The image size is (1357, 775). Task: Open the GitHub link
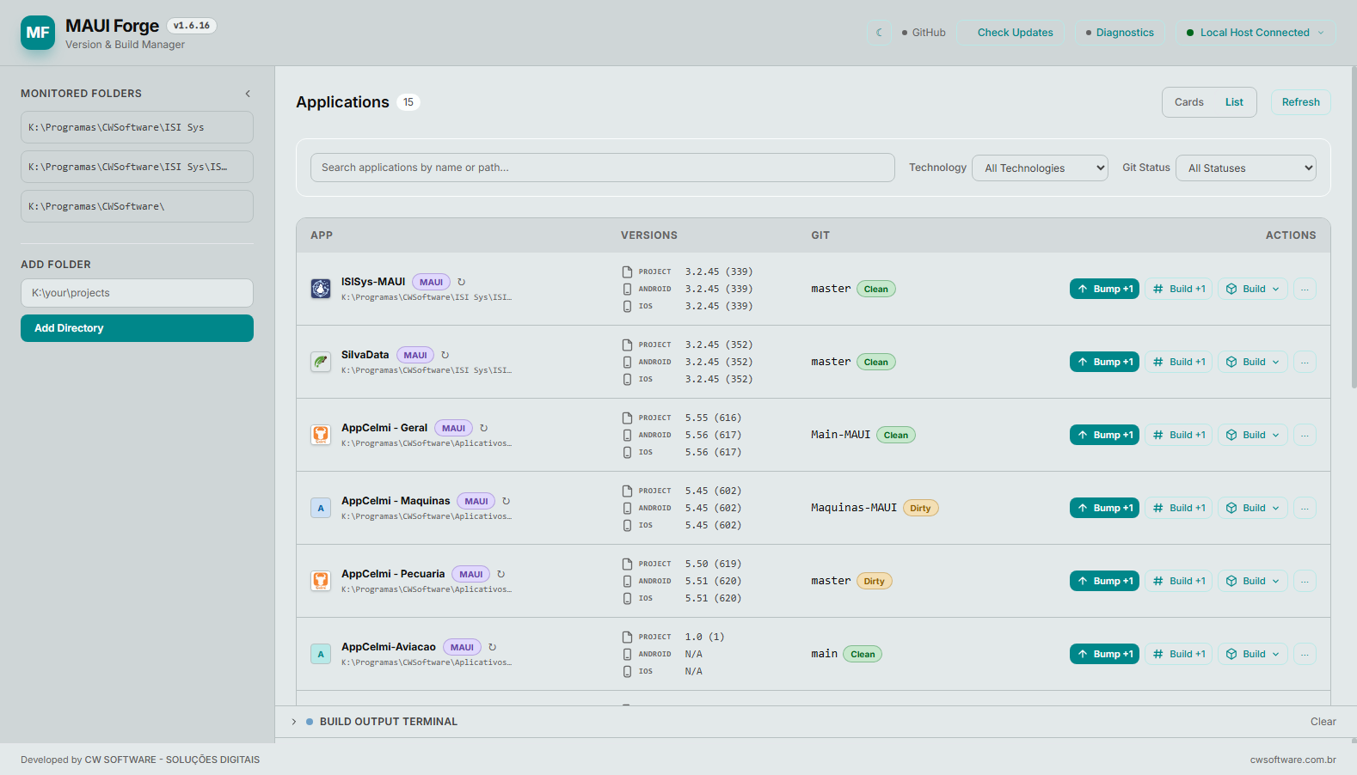click(x=924, y=33)
